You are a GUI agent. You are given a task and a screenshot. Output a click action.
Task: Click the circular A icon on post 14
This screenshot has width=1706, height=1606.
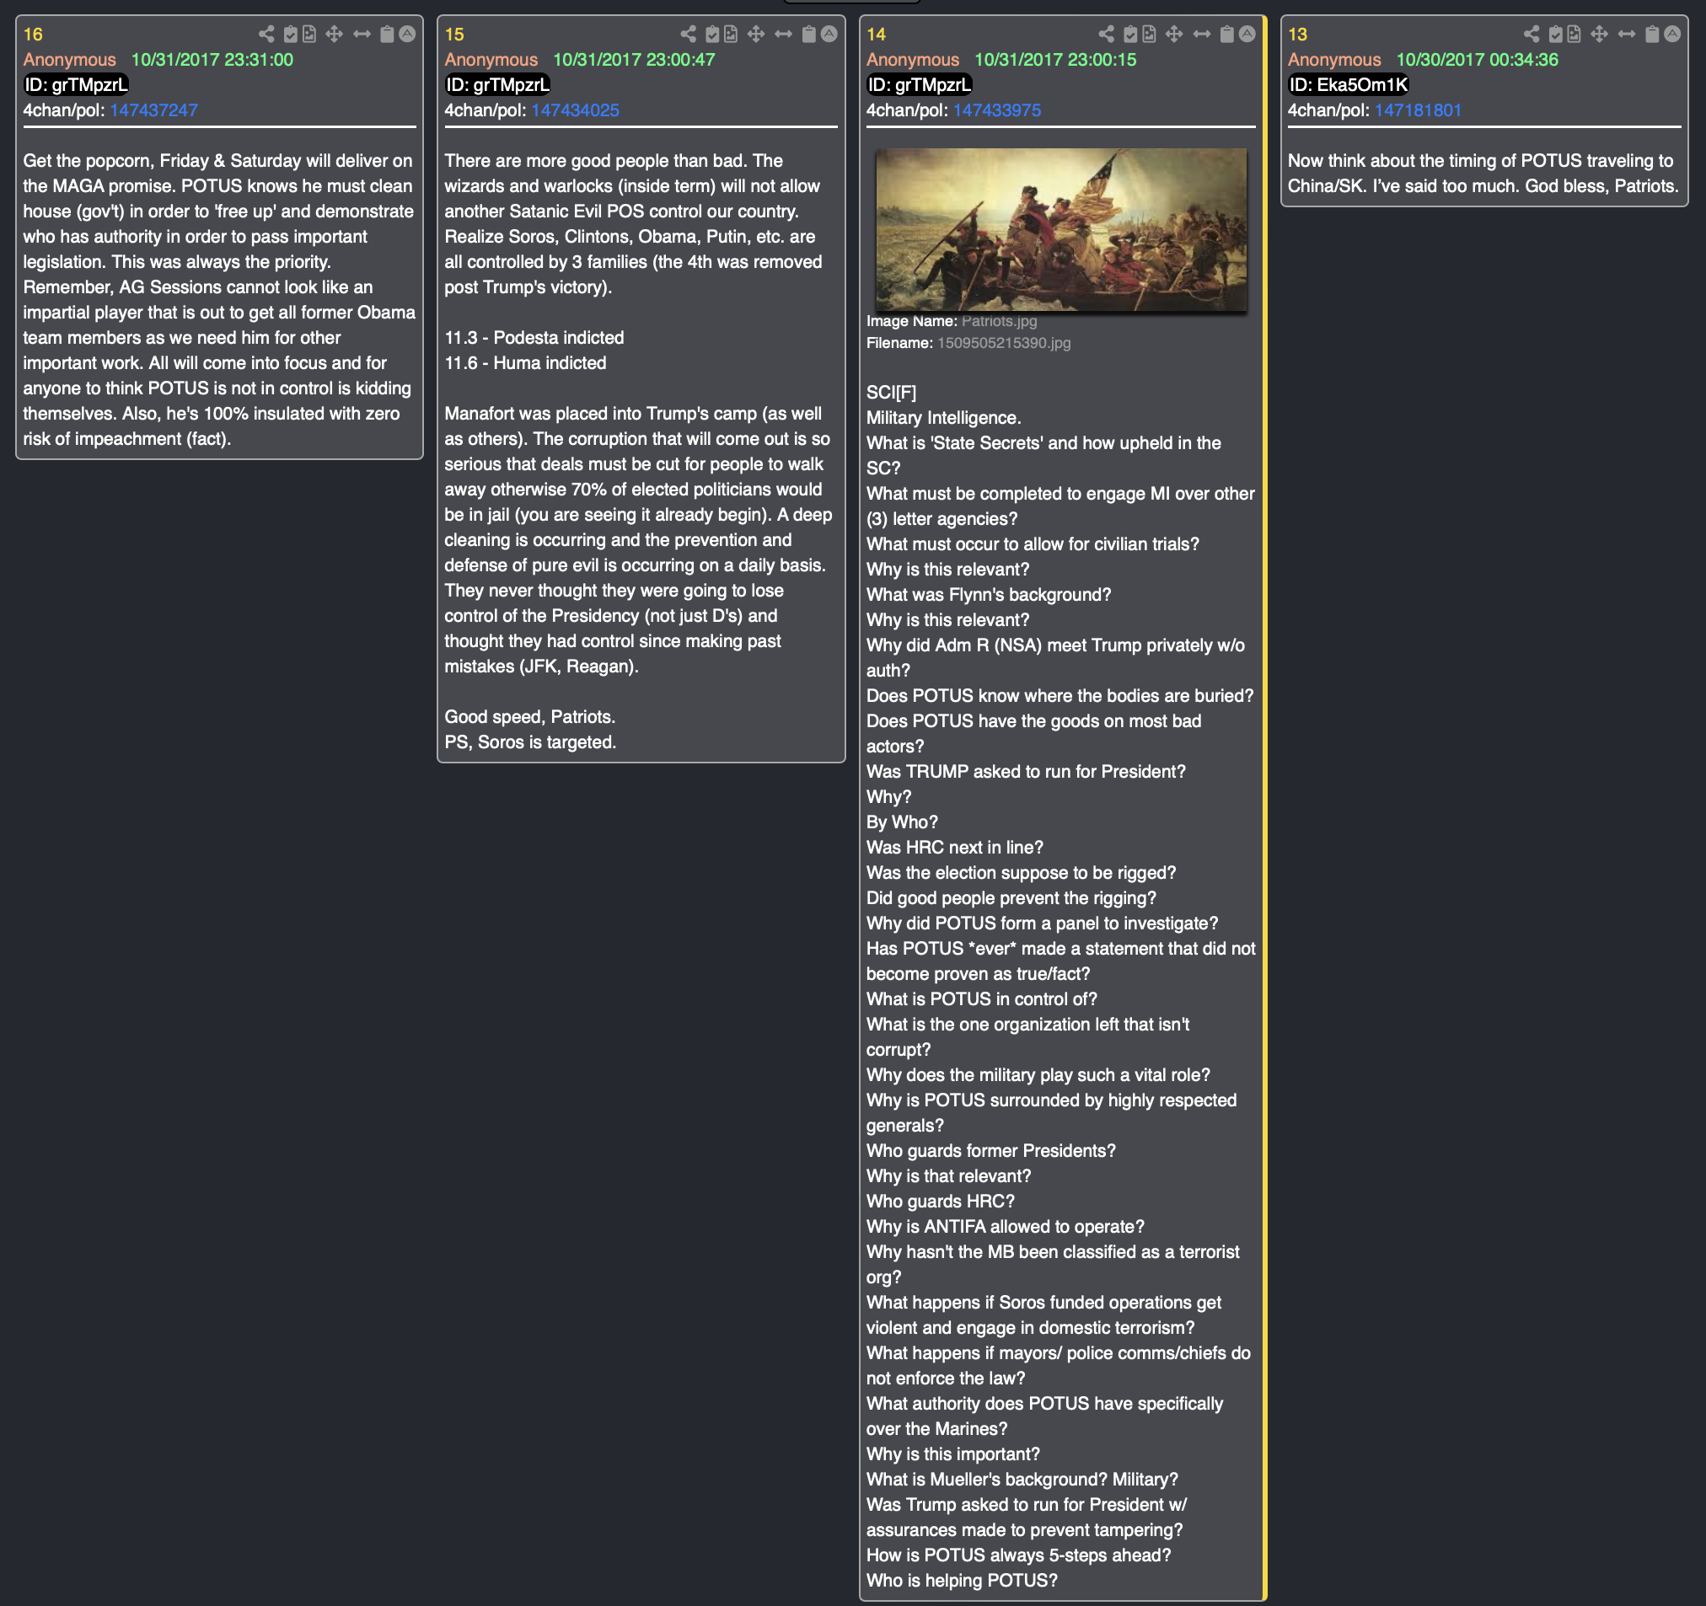click(x=1247, y=35)
